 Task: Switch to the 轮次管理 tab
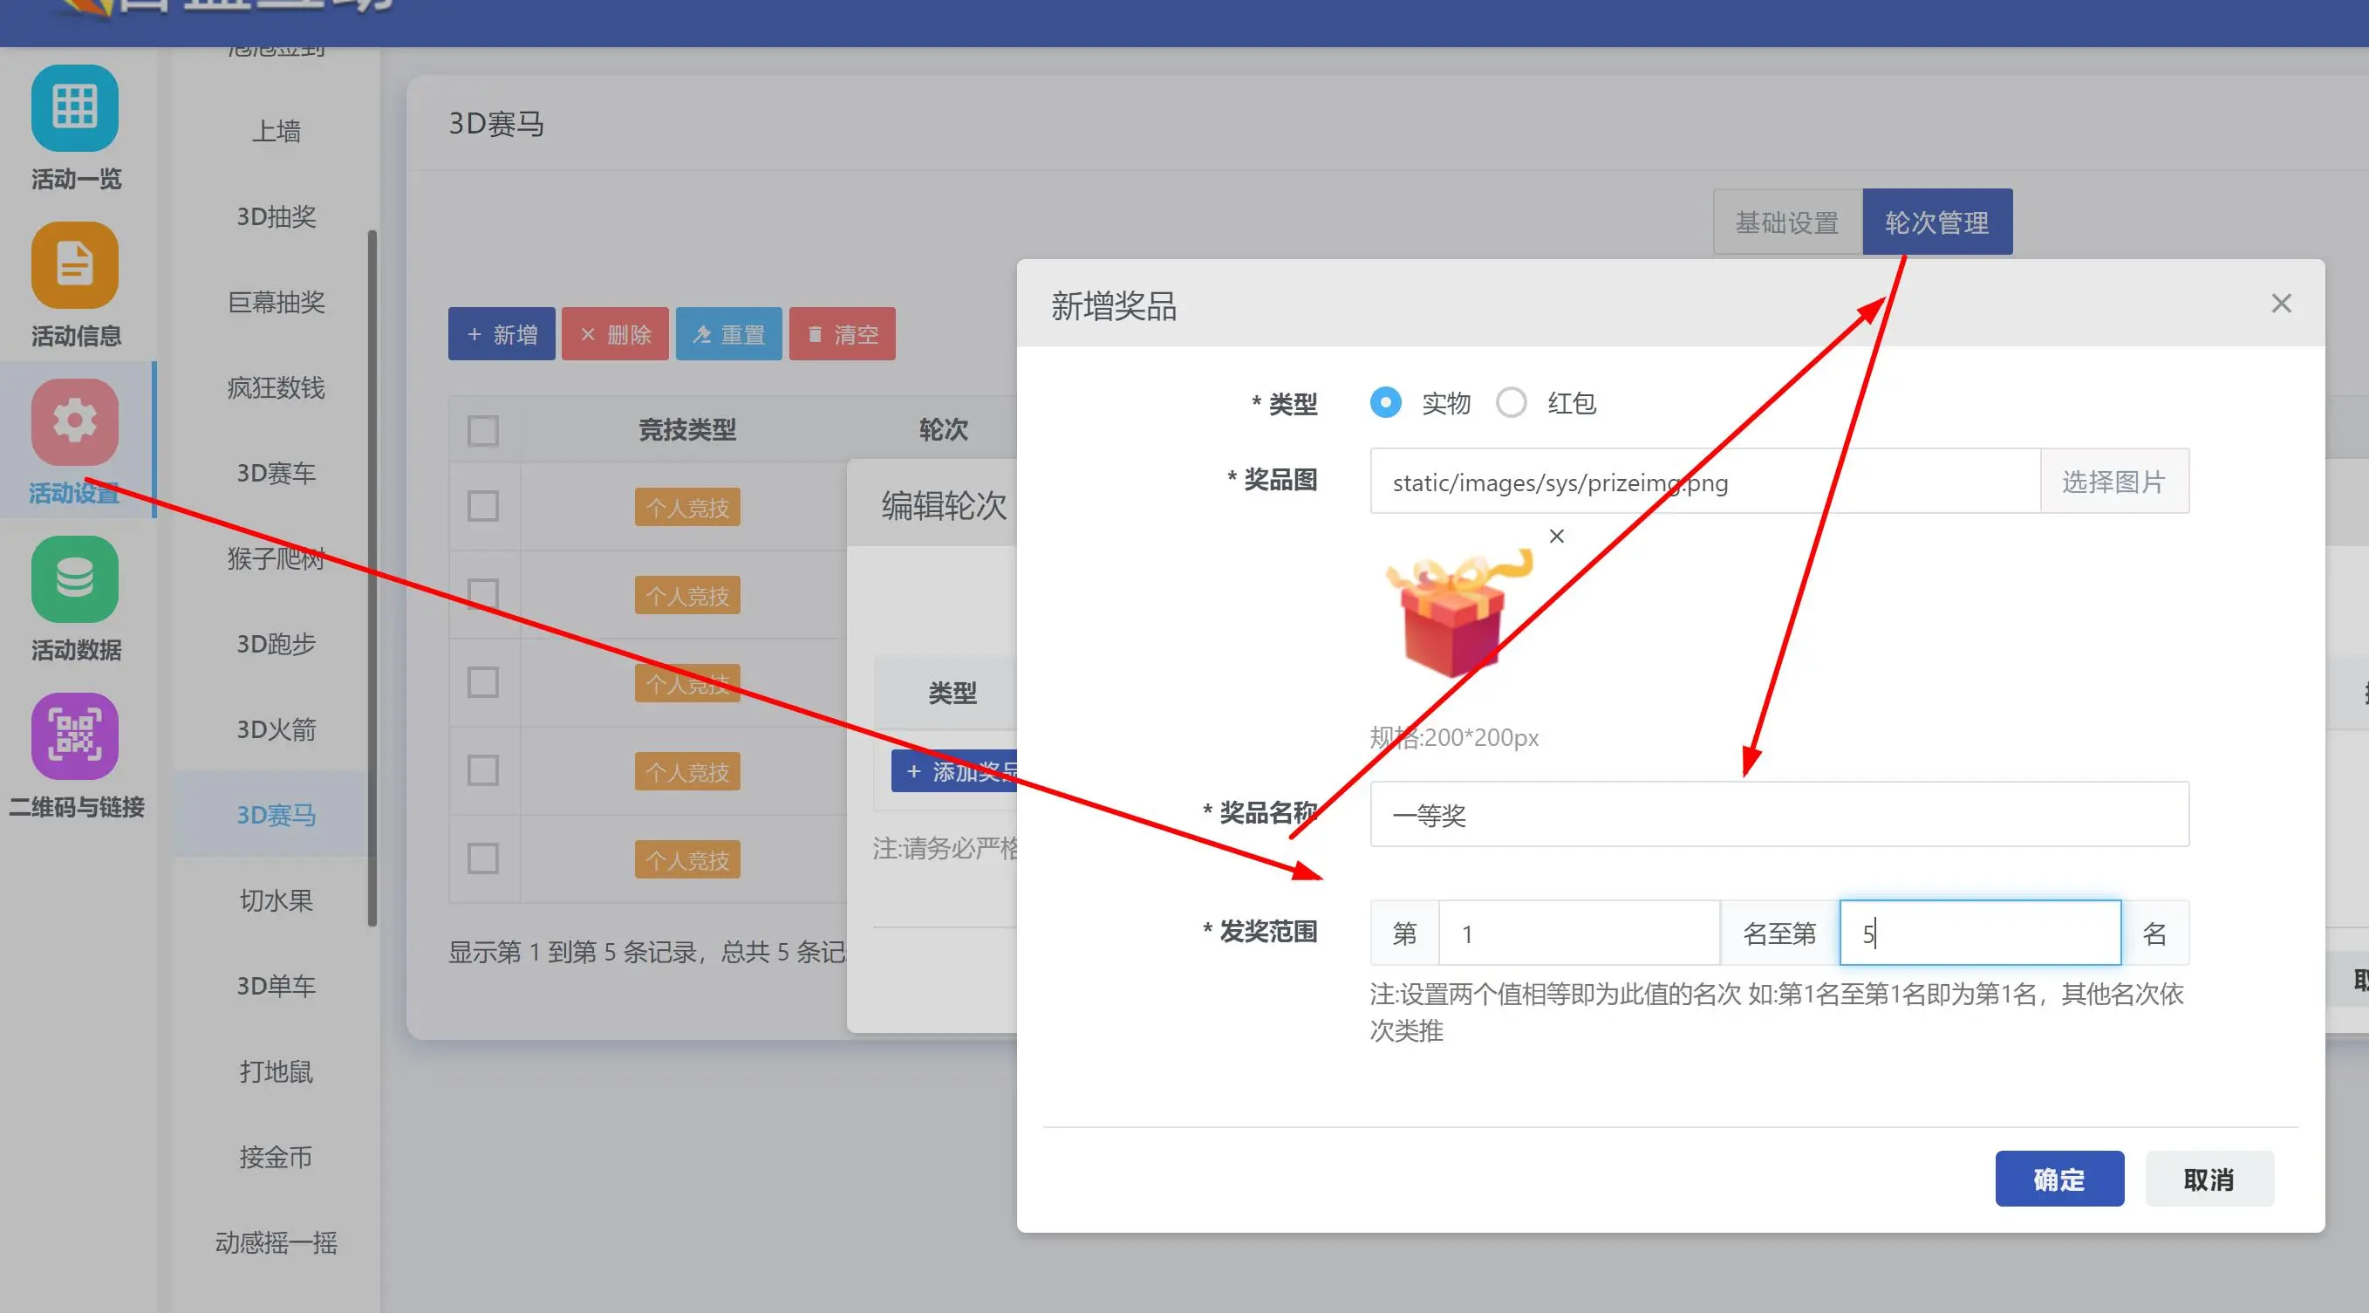1936,222
